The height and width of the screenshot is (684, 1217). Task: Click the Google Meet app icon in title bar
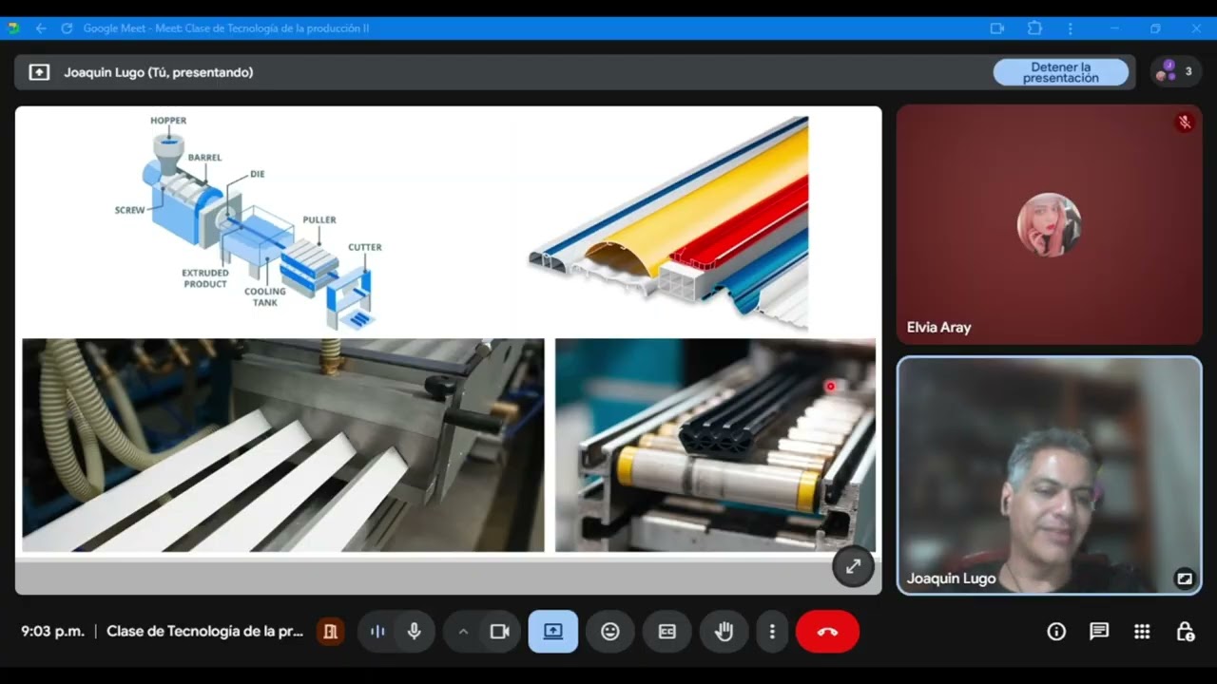coord(13,28)
